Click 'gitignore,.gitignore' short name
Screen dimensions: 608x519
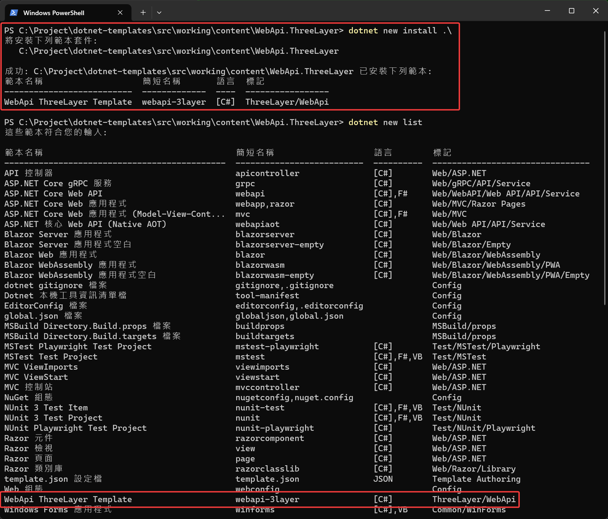pos(285,286)
